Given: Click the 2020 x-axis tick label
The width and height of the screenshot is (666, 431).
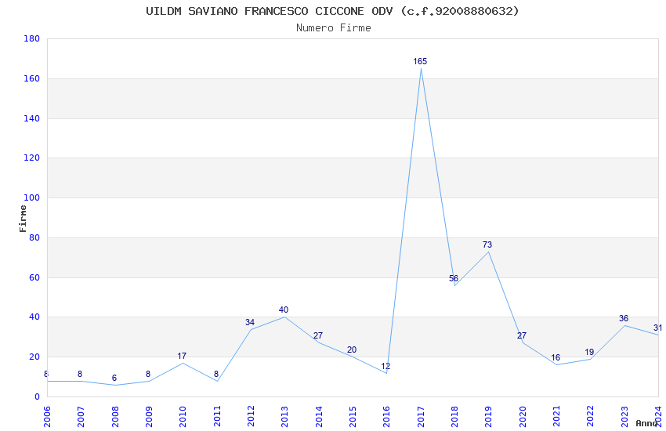Looking at the screenshot, I should coord(523,417).
